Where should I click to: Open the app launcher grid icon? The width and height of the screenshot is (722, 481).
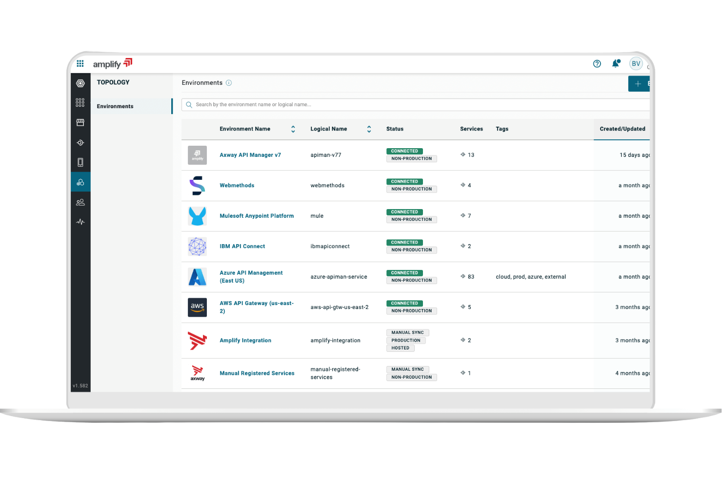(x=80, y=63)
